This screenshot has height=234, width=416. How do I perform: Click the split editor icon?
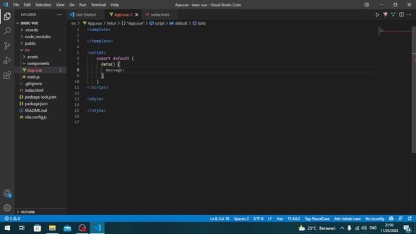pyautogui.click(x=402, y=15)
